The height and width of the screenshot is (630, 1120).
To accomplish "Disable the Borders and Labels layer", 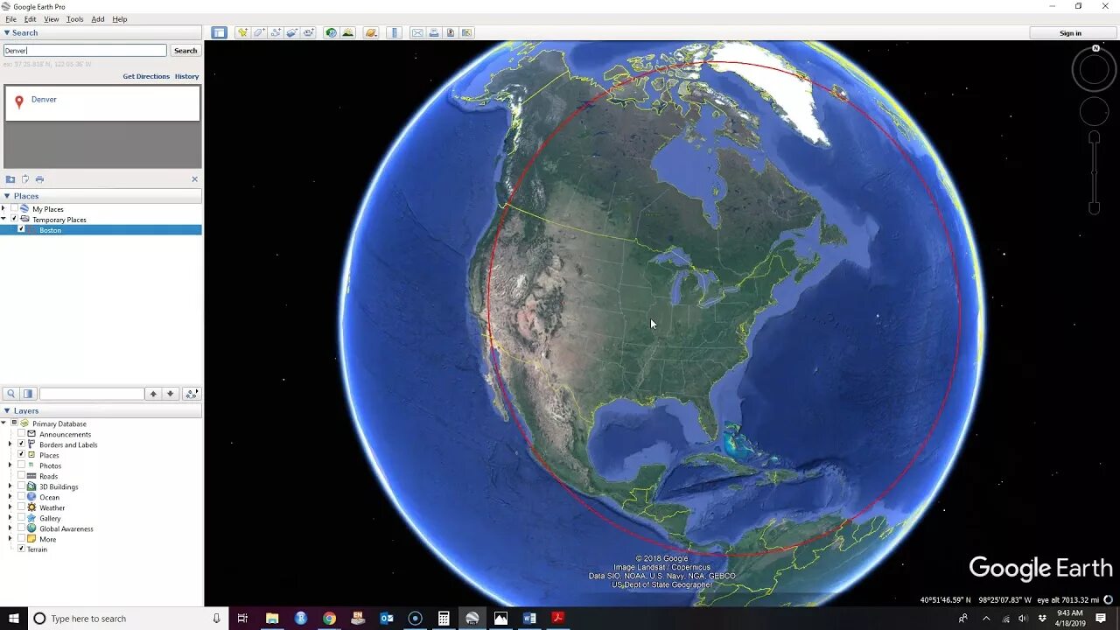I will pos(21,444).
